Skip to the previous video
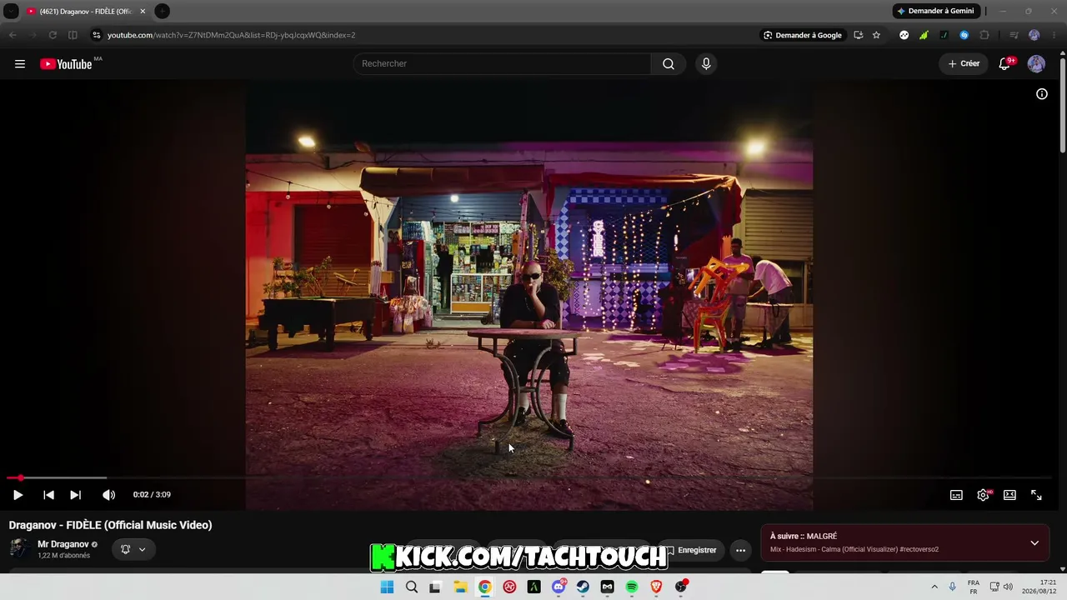 [48, 495]
